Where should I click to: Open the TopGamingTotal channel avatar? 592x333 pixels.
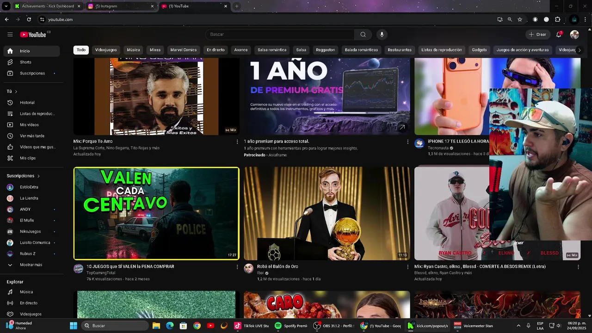pos(79,269)
